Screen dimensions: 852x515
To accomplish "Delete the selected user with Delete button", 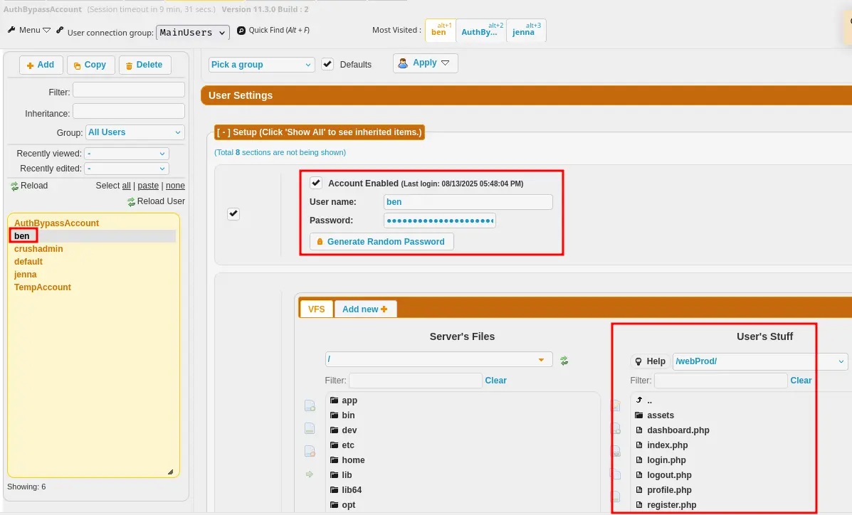I will point(144,65).
